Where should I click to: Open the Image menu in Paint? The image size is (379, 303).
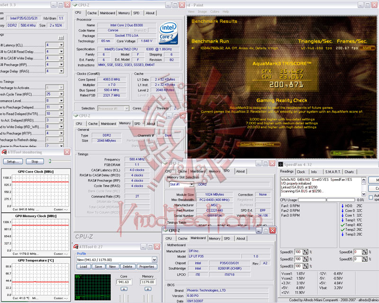pos(202,11)
